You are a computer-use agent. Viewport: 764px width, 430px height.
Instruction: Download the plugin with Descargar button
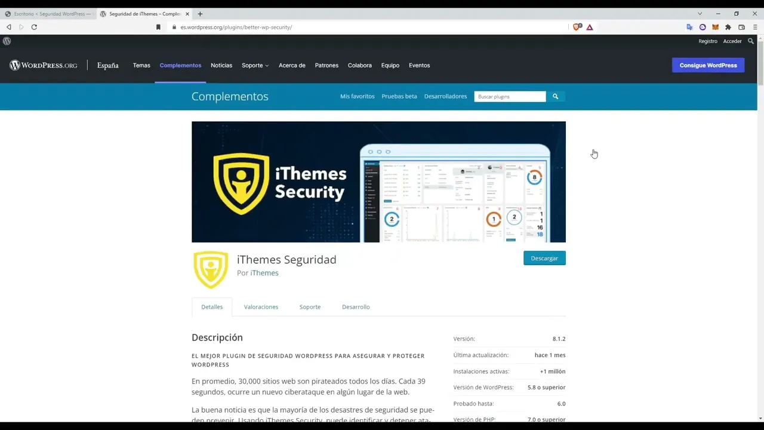click(x=544, y=258)
